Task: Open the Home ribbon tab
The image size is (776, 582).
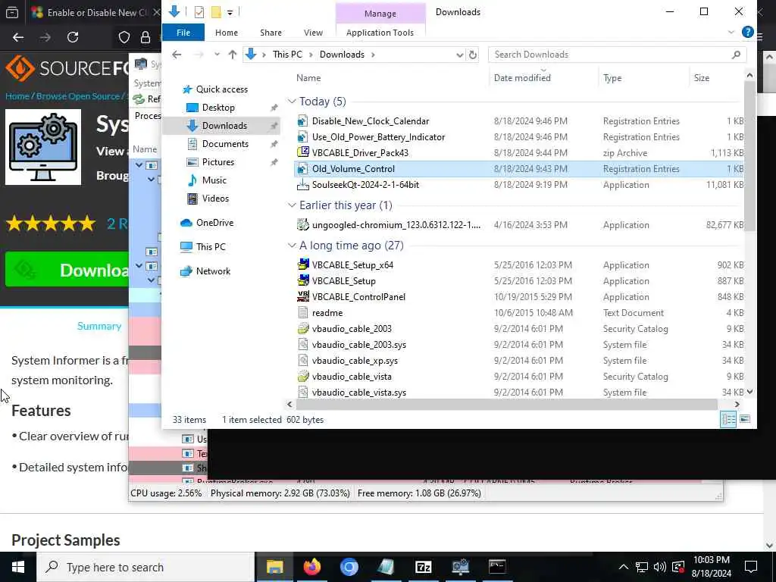Action: coord(227,32)
